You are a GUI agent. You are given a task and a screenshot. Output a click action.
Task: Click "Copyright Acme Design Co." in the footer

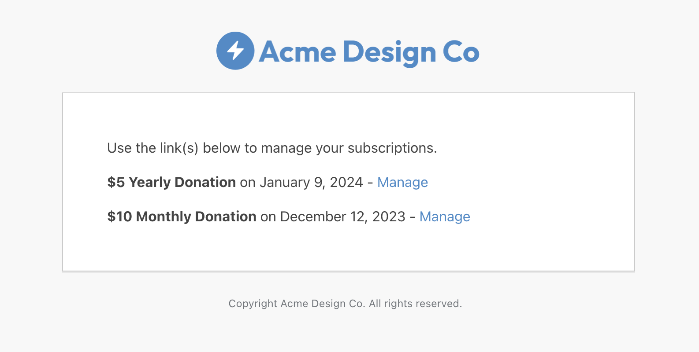tap(297, 304)
